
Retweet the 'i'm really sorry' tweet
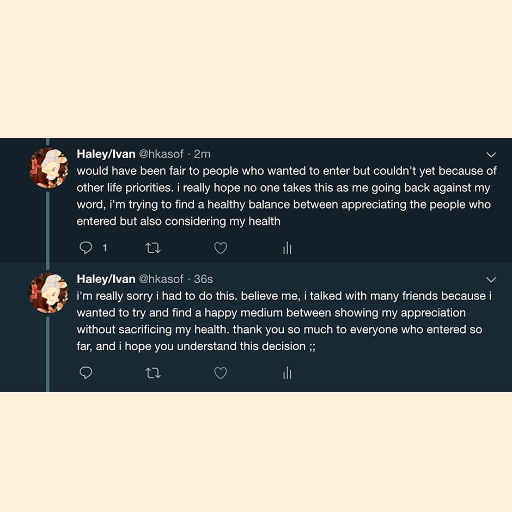tap(153, 373)
